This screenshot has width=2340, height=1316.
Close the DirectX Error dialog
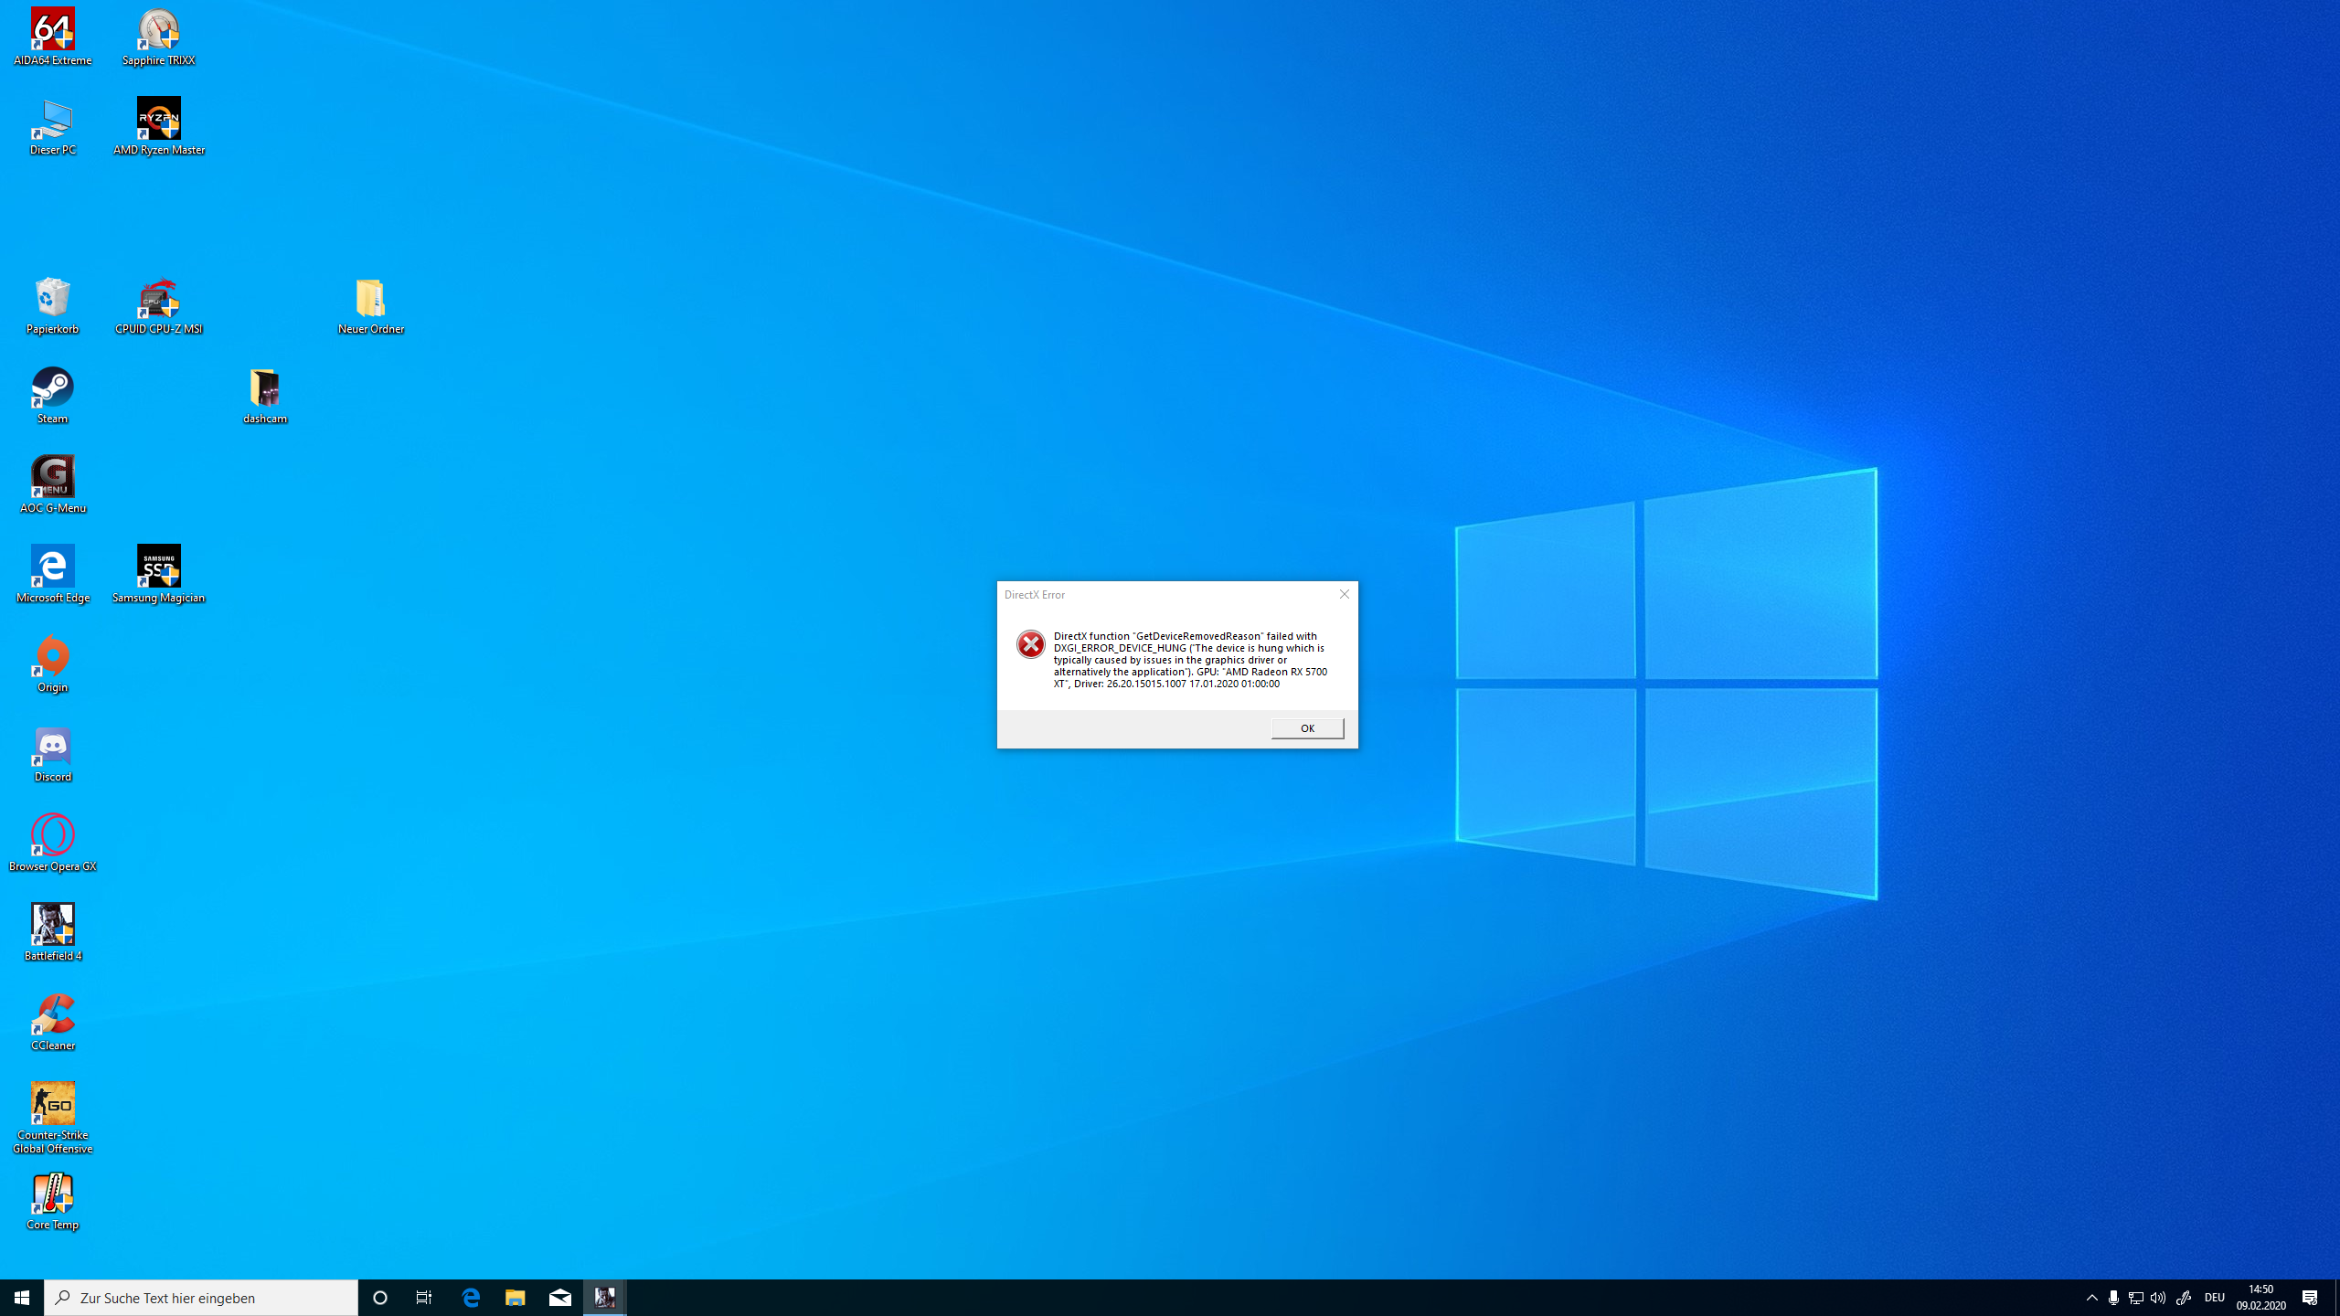coord(1344,594)
